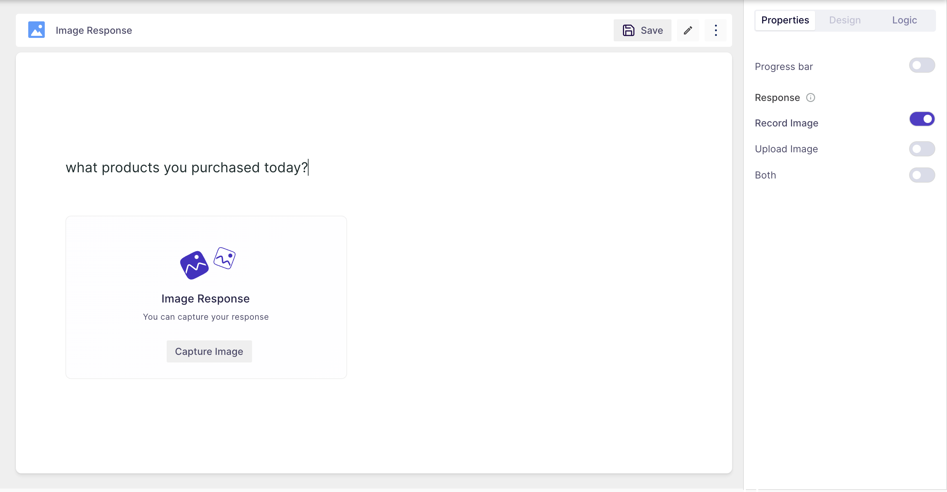Turn on the Progress bar toggle

coord(922,65)
